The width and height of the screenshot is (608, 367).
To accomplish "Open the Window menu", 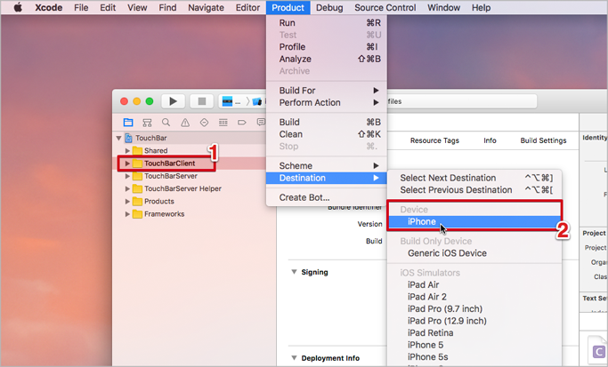I will pyautogui.click(x=443, y=7).
